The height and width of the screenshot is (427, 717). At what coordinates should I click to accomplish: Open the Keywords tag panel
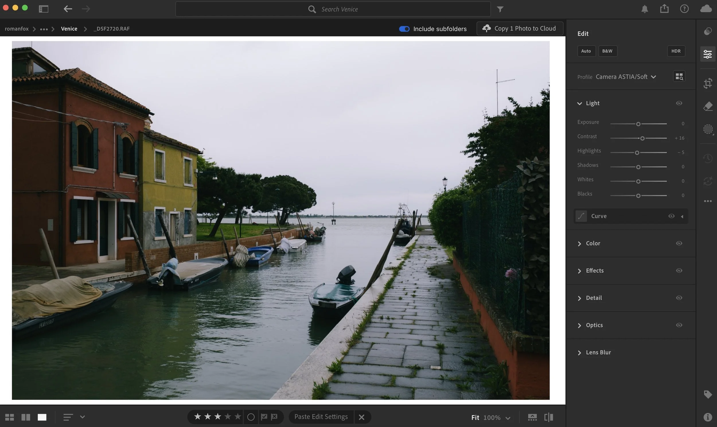pos(708,394)
